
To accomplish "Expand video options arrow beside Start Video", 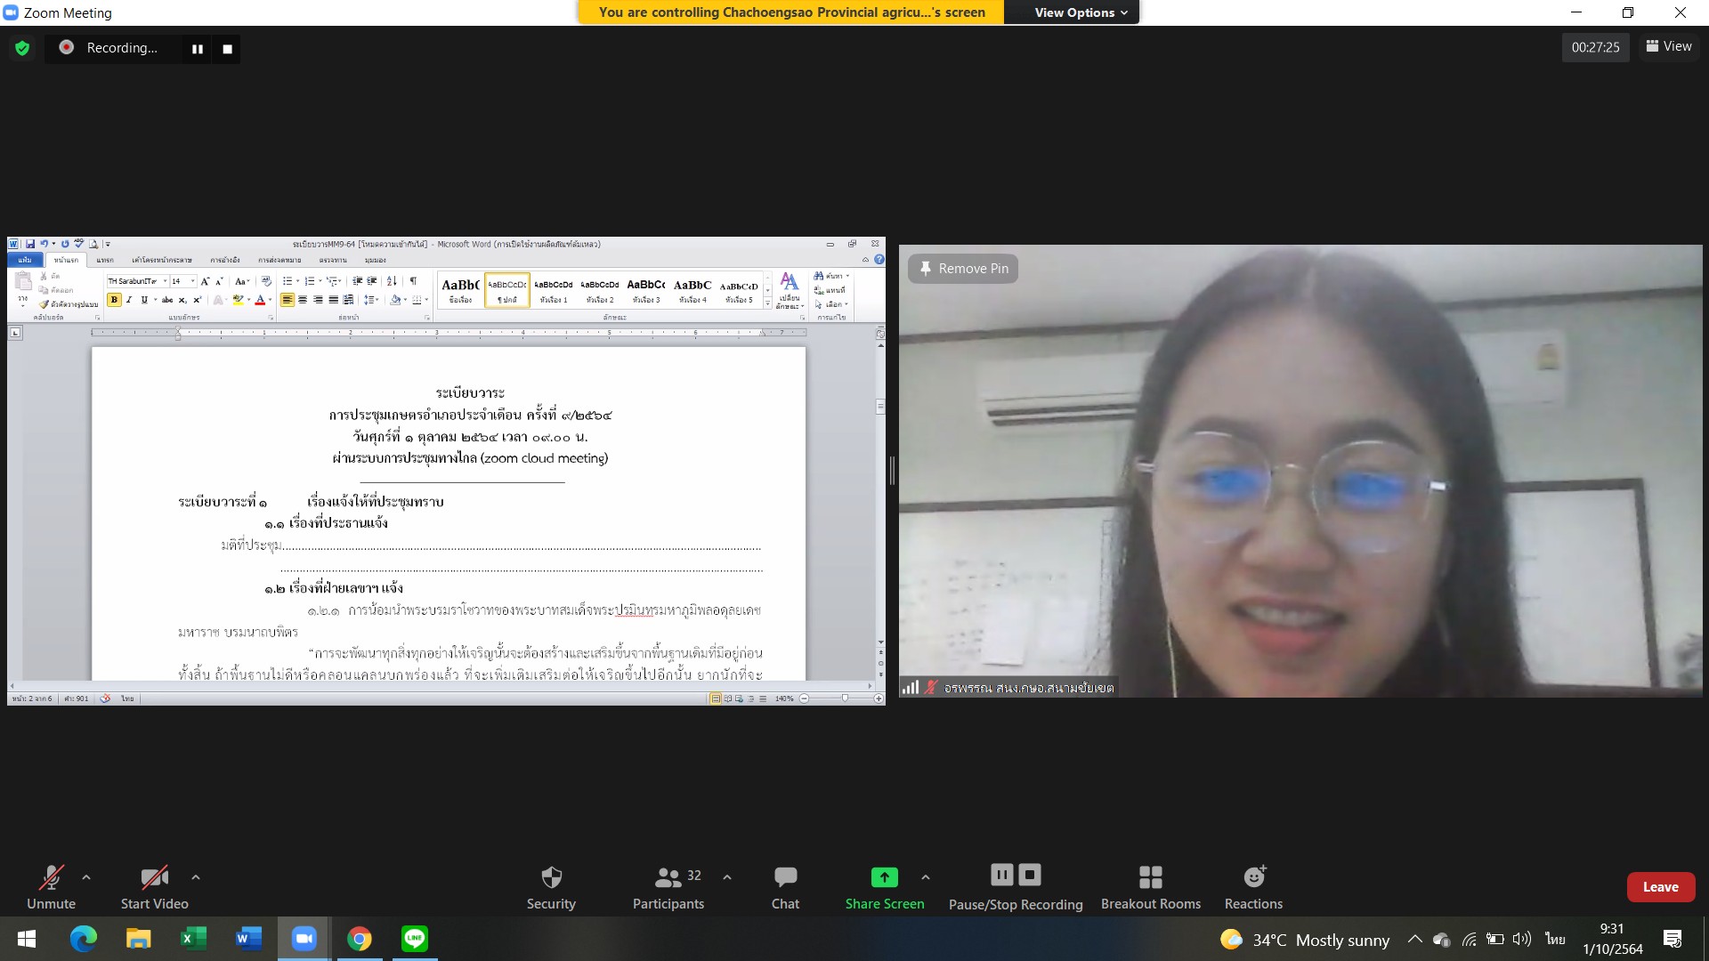I will coord(196,877).
